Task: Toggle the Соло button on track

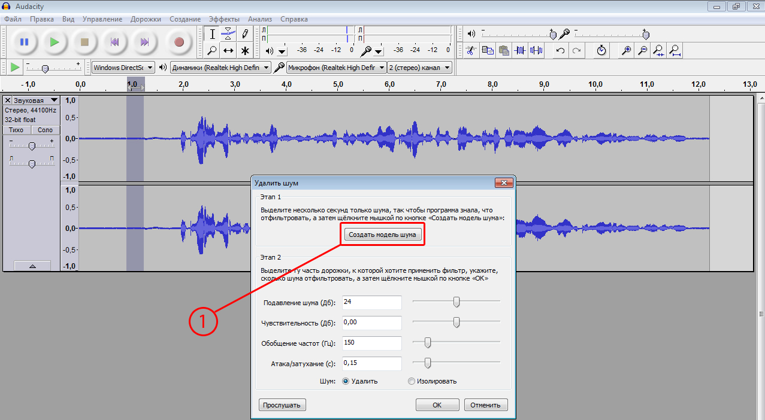Action: 46,130
